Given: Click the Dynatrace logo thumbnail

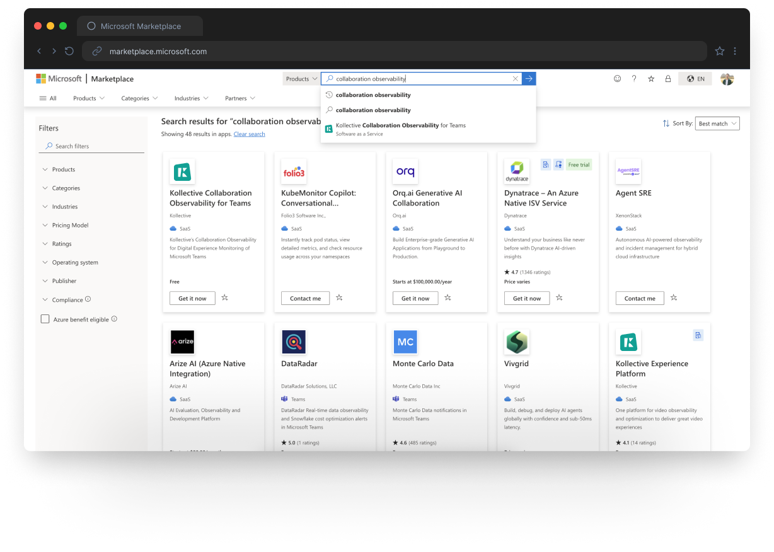Looking at the screenshot, I should coord(517,171).
